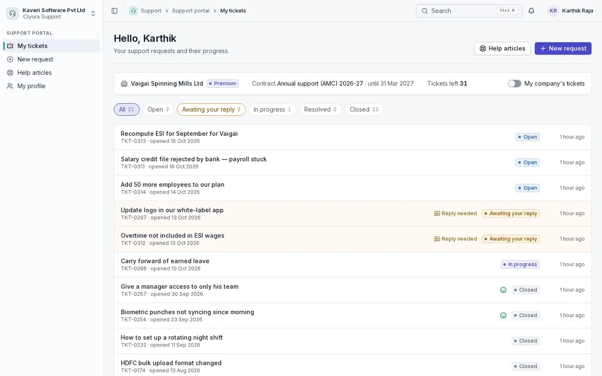Click the KR avatar circle

[x=553, y=11]
